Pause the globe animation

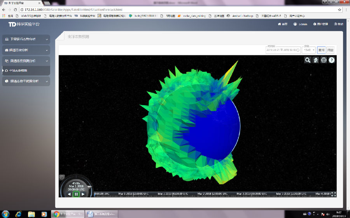tap(76, 194)
